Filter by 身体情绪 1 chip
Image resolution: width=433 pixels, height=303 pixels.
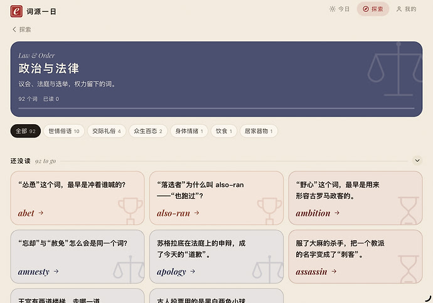pyautogui.click(x=189, y=131)
